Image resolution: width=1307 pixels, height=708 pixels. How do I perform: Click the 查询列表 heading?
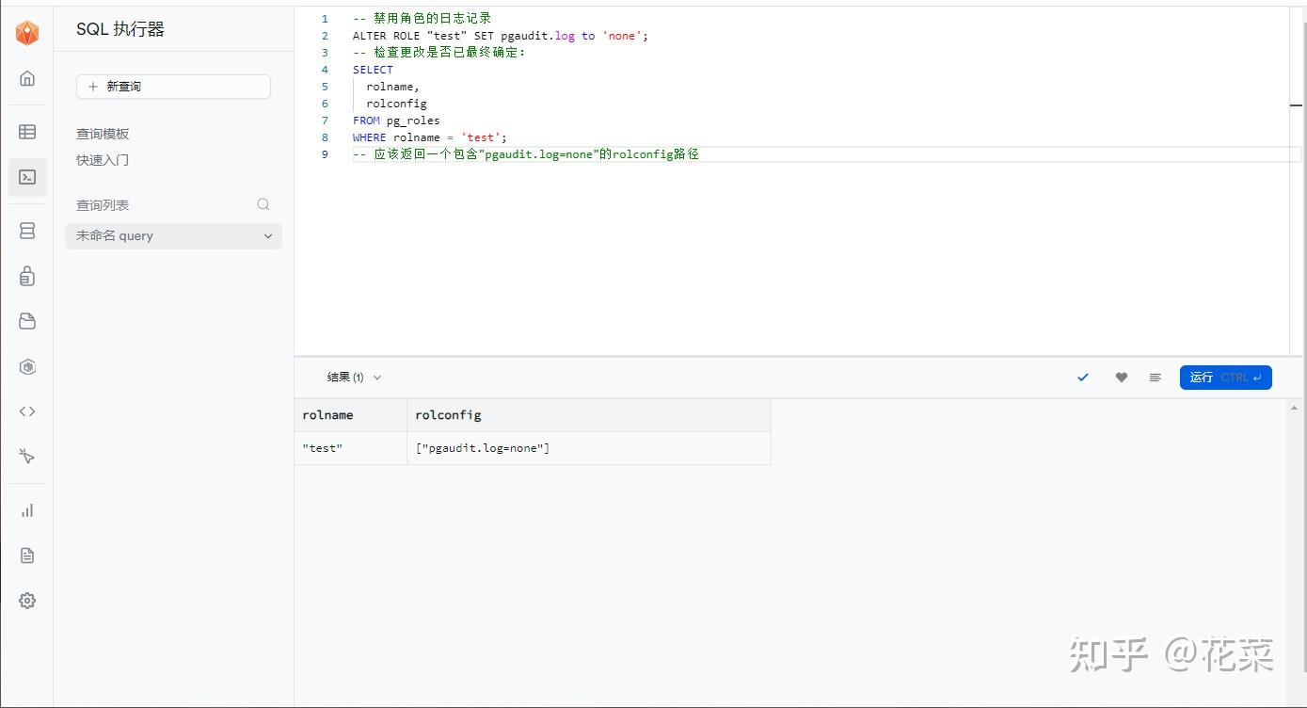(103, 205)
